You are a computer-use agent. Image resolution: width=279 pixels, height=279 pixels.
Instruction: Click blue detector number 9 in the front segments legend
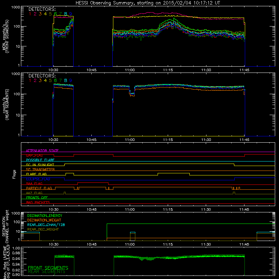tap(71, 14)
